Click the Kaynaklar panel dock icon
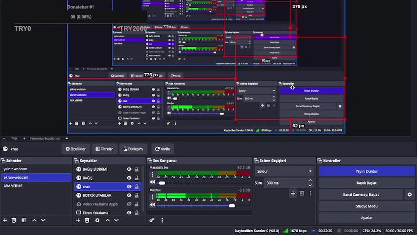The image size is (417, 235). point(76,161)
